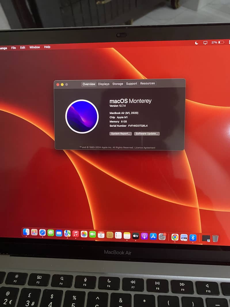The height and width of the screenshot is (307, 230).
Task: Click the 'macOS Monterey' heading
Action: pyautogui.click(x=130, y=101)
